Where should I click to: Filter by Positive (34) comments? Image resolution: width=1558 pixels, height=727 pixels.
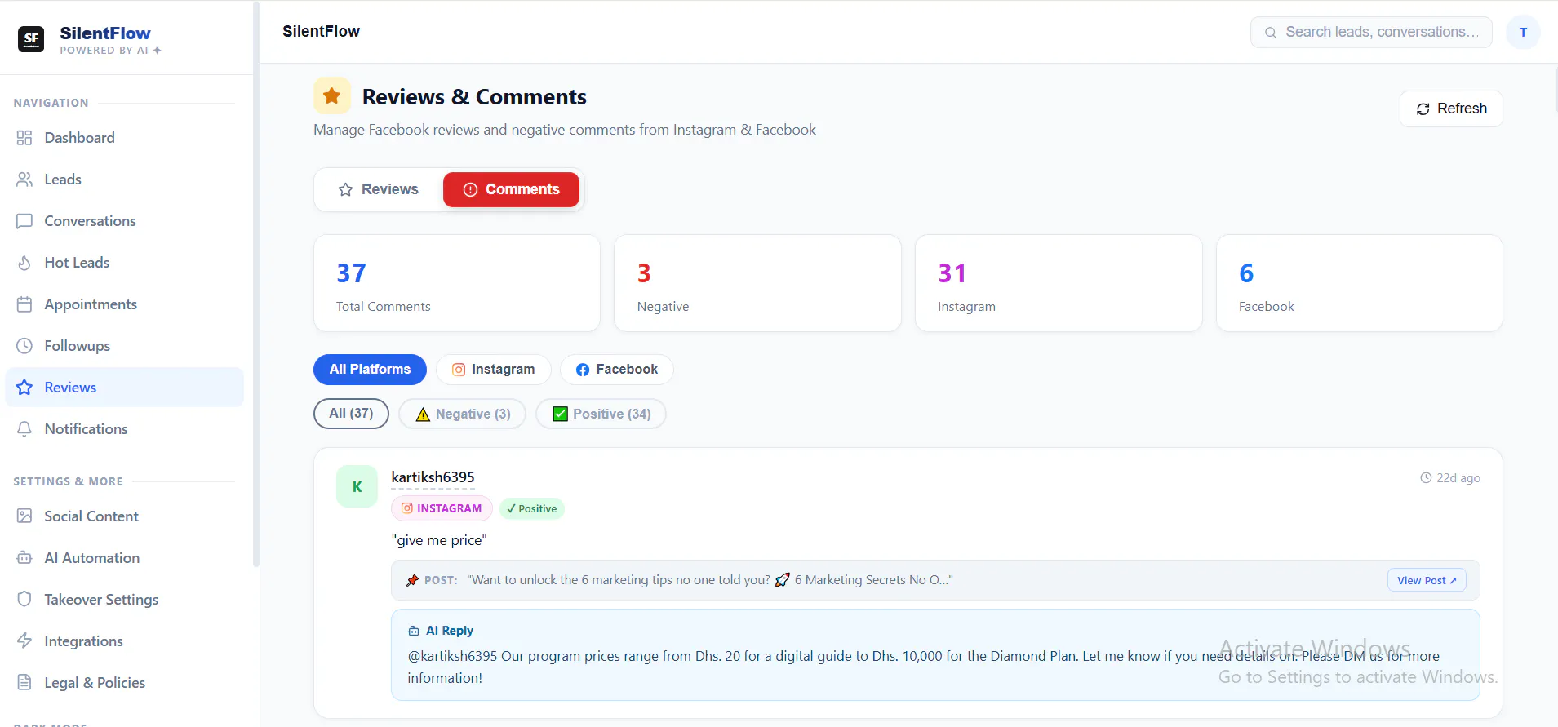pos(601,414)
